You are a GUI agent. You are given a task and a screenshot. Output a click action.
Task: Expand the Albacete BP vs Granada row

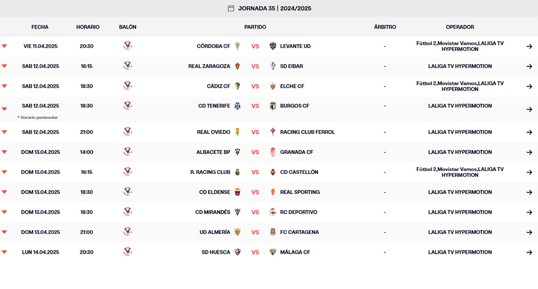tap(4, 152)
